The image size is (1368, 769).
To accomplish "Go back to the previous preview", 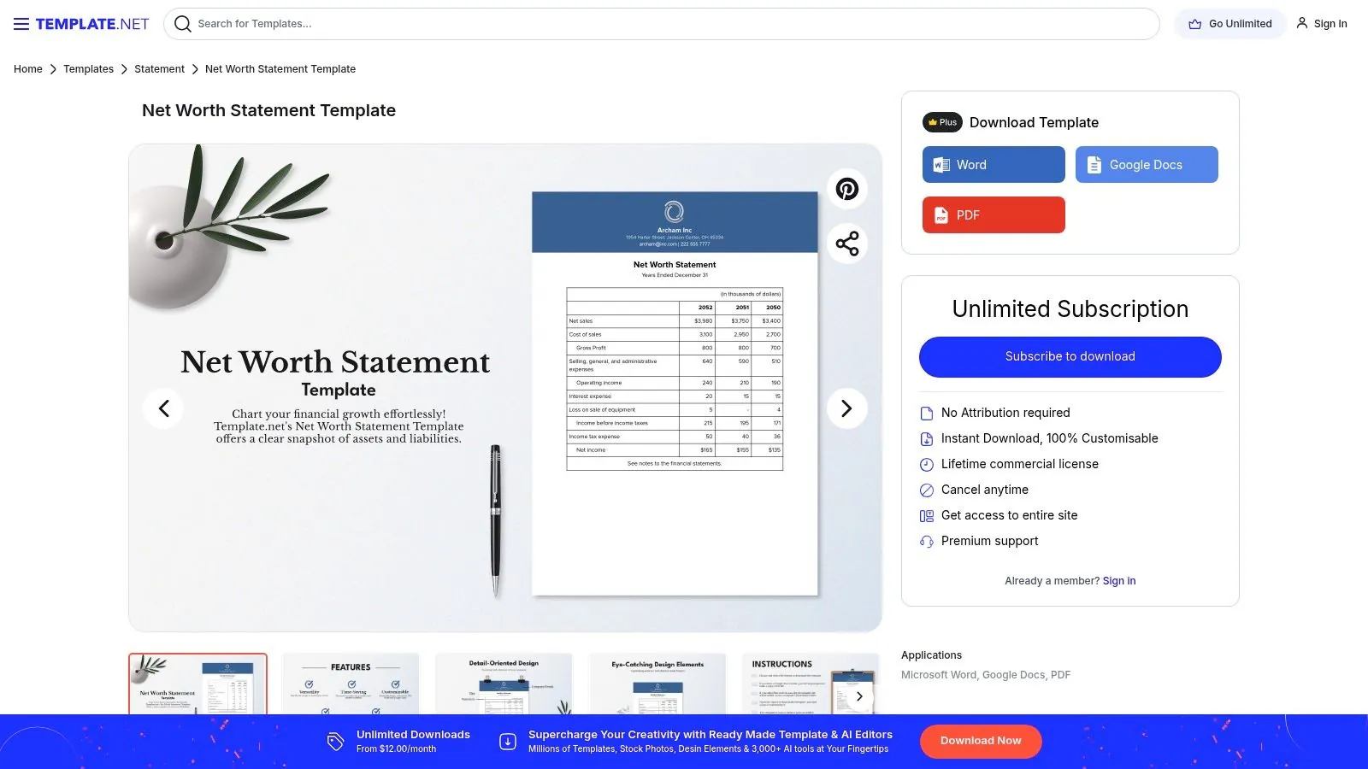I will click(163, 408).
